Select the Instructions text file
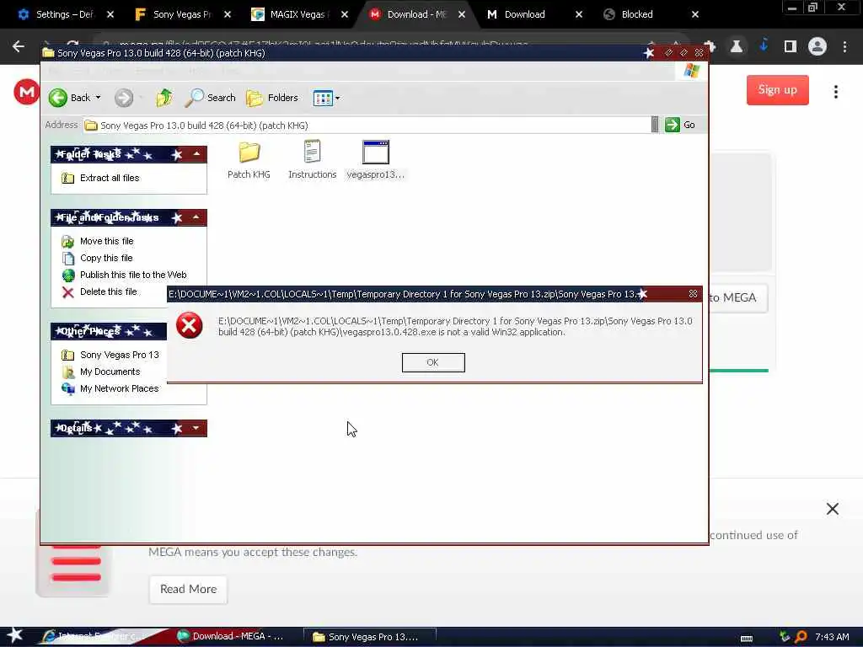This screenshot has width=863, height=647. coord(312,160)
